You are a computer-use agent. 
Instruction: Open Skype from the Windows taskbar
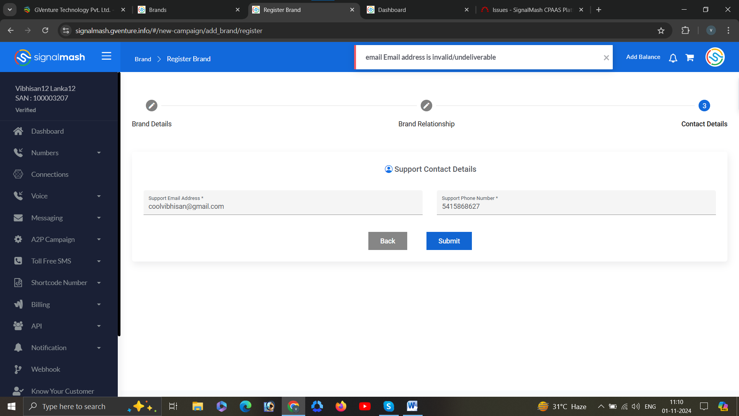coord(388,406)
